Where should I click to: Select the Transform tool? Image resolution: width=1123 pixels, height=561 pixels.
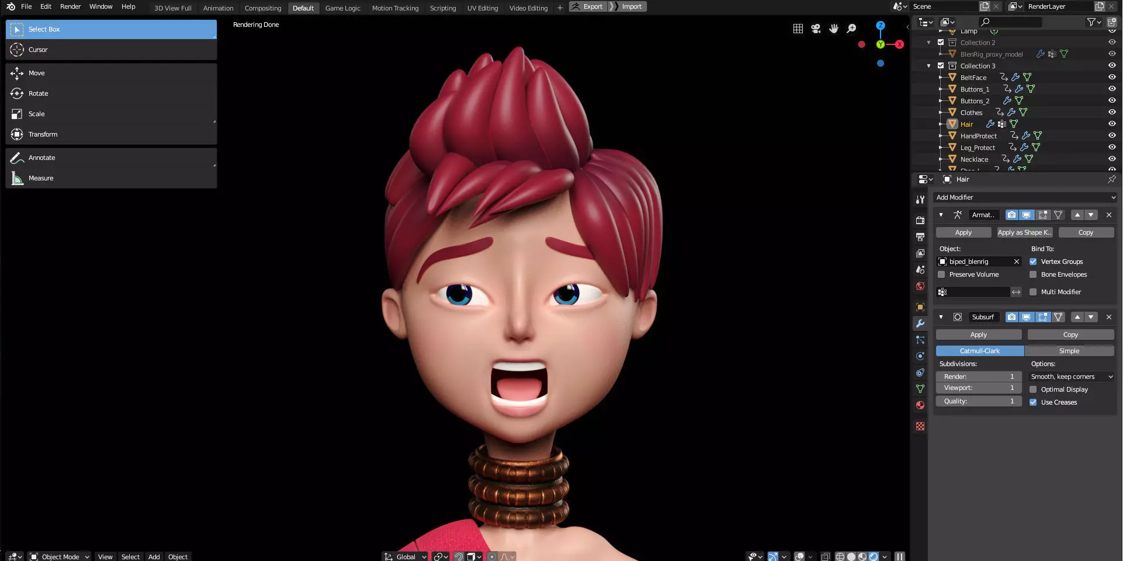[111, 134]
